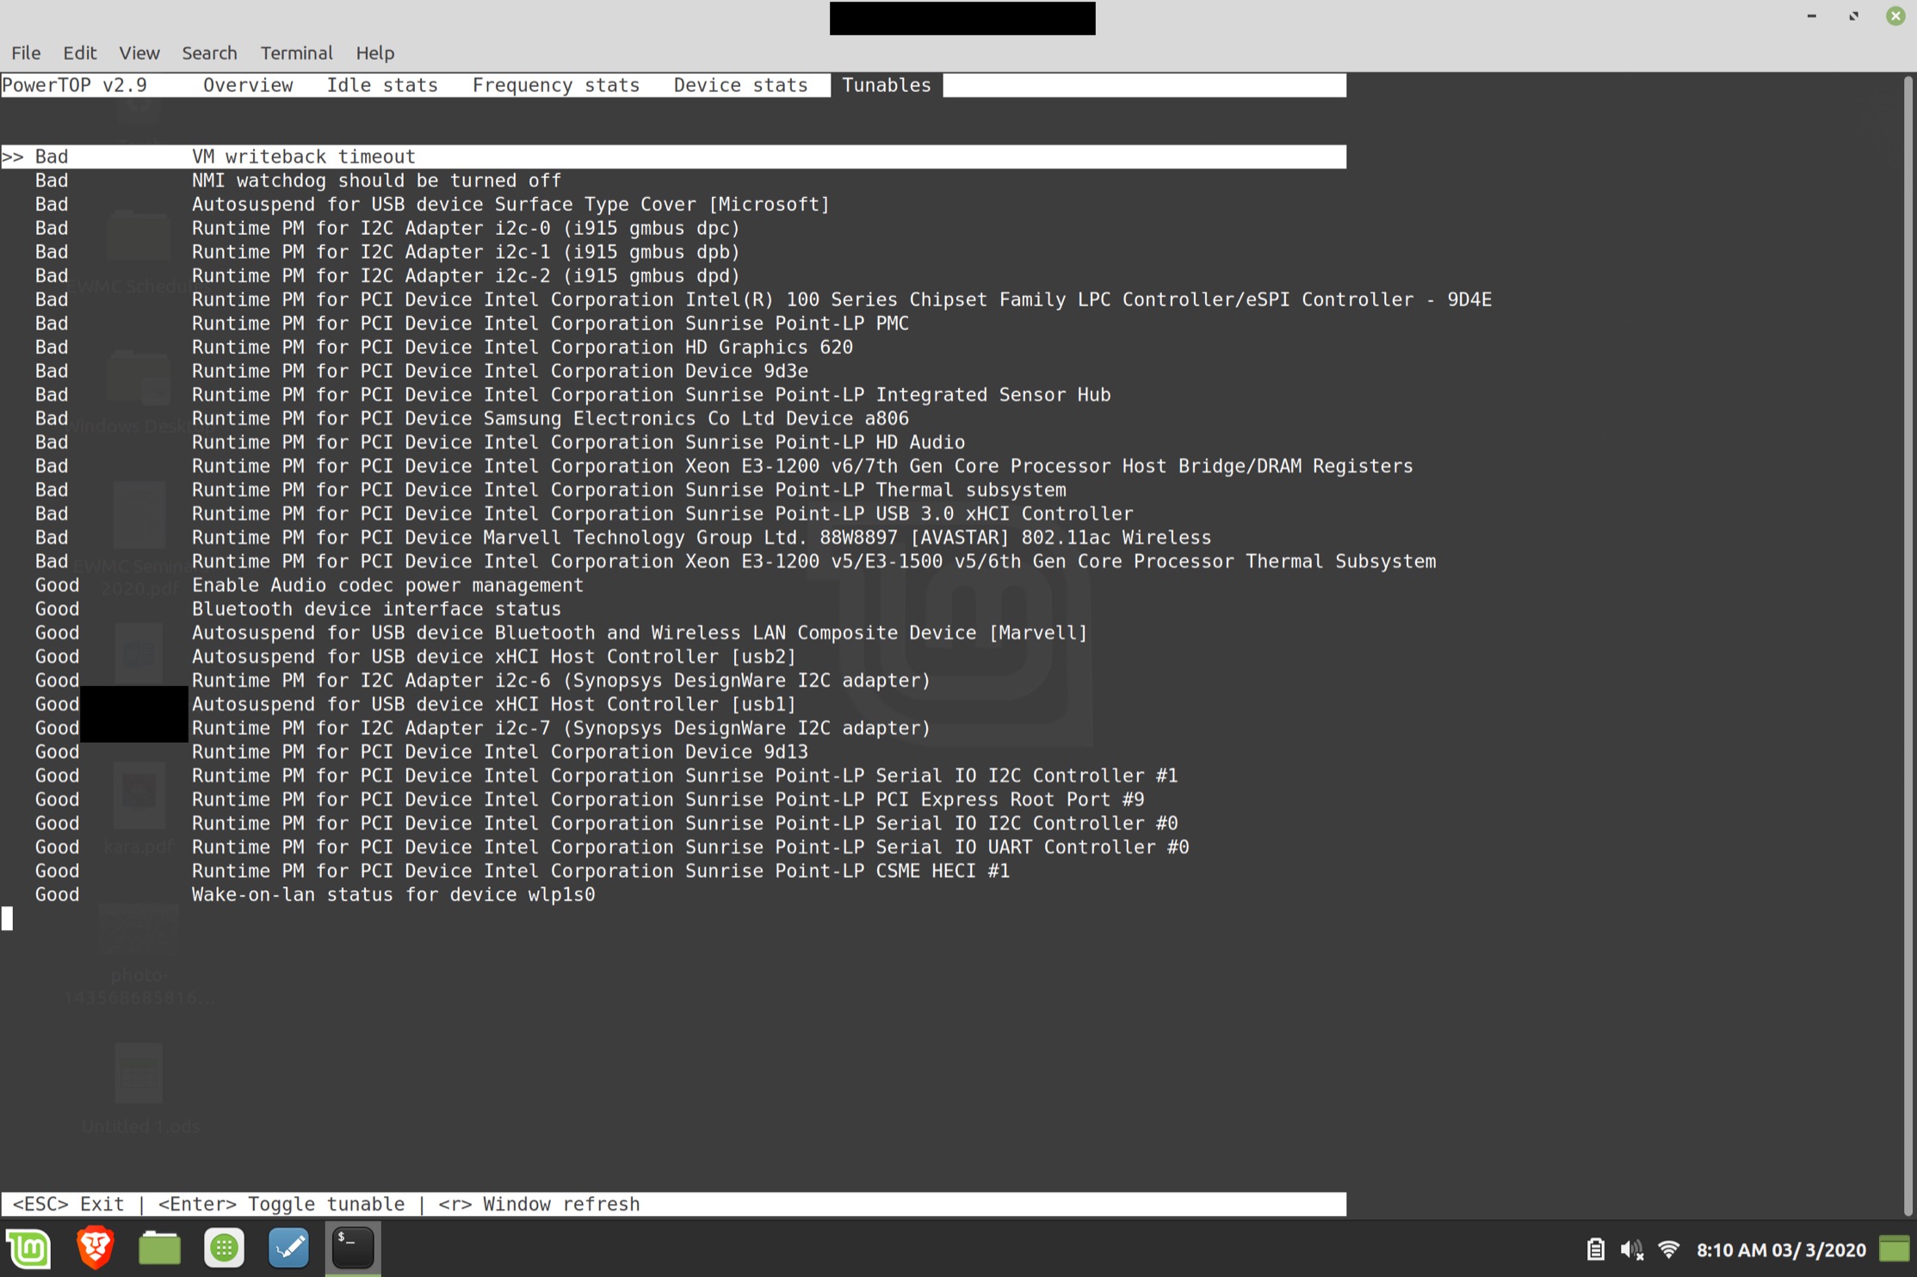Screen dimensions: 1917x1277
Task: Toggle Enable Audio codec power management
Action: 387,584
